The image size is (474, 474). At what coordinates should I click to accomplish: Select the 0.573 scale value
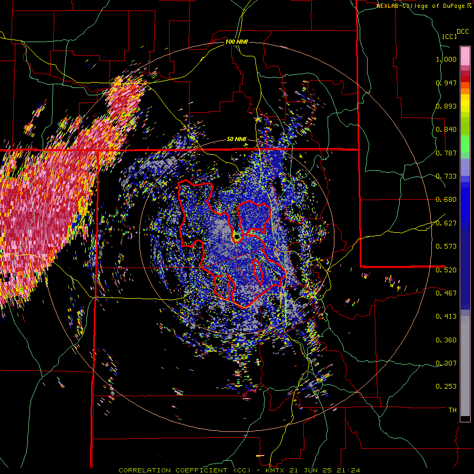446,246
